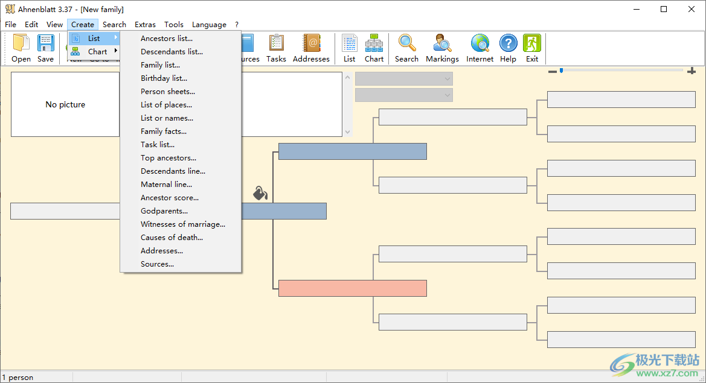Image resolution: width=706 pixels, height=383 pixels.
Task: Select the pink mother box
Action: click(x=353, y=288)
